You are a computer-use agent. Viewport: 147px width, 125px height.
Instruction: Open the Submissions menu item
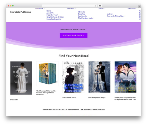(x=131, y=9)
